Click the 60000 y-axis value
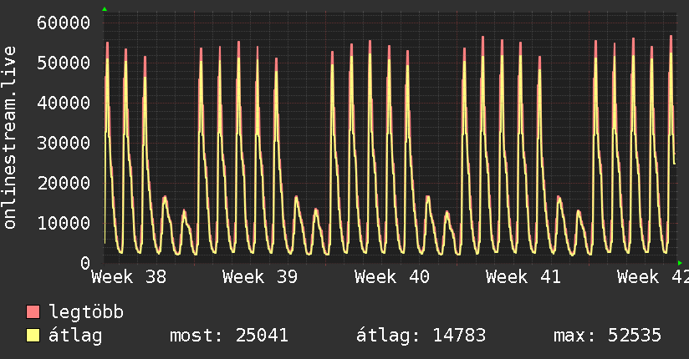This screenshot has width=689, height=359. [x=64, y=23]
